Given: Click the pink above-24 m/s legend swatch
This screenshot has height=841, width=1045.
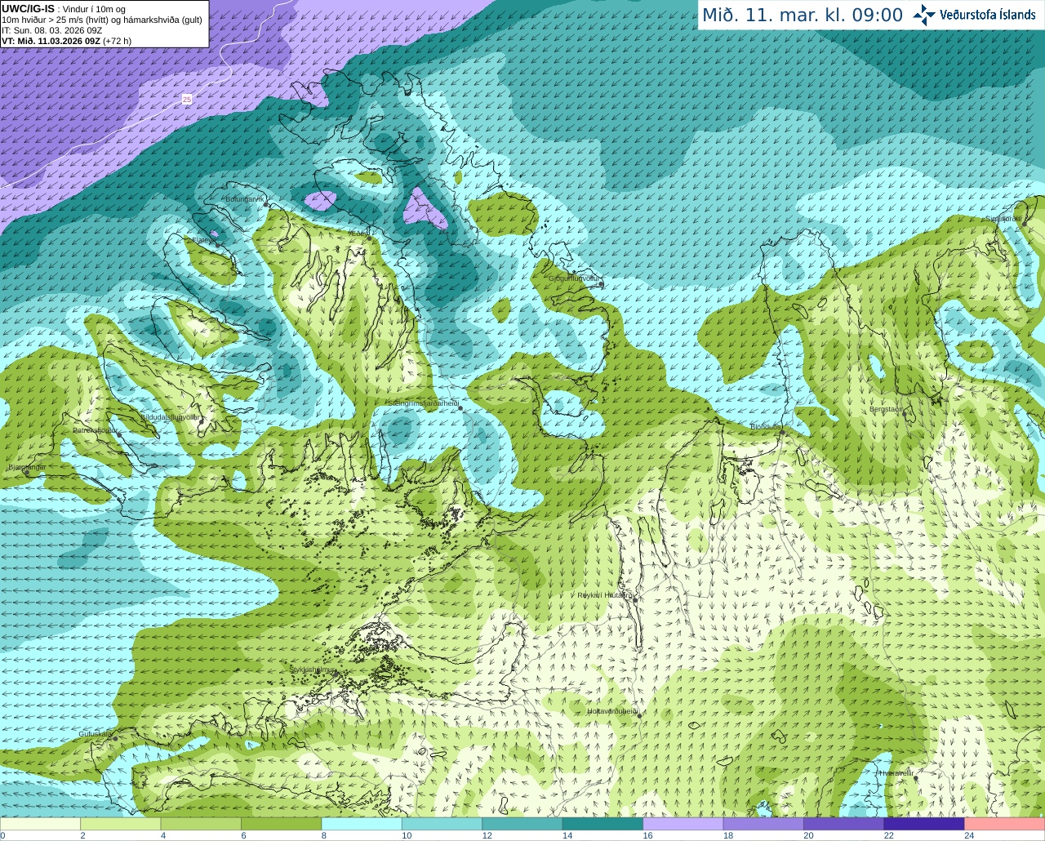Looking at the screenshot, I should click(x=1005, y=824).
